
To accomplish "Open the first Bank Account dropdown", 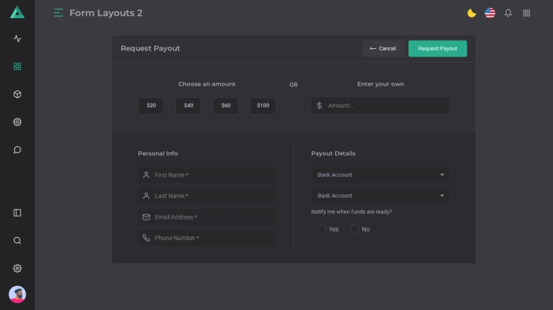I will 379,175.
